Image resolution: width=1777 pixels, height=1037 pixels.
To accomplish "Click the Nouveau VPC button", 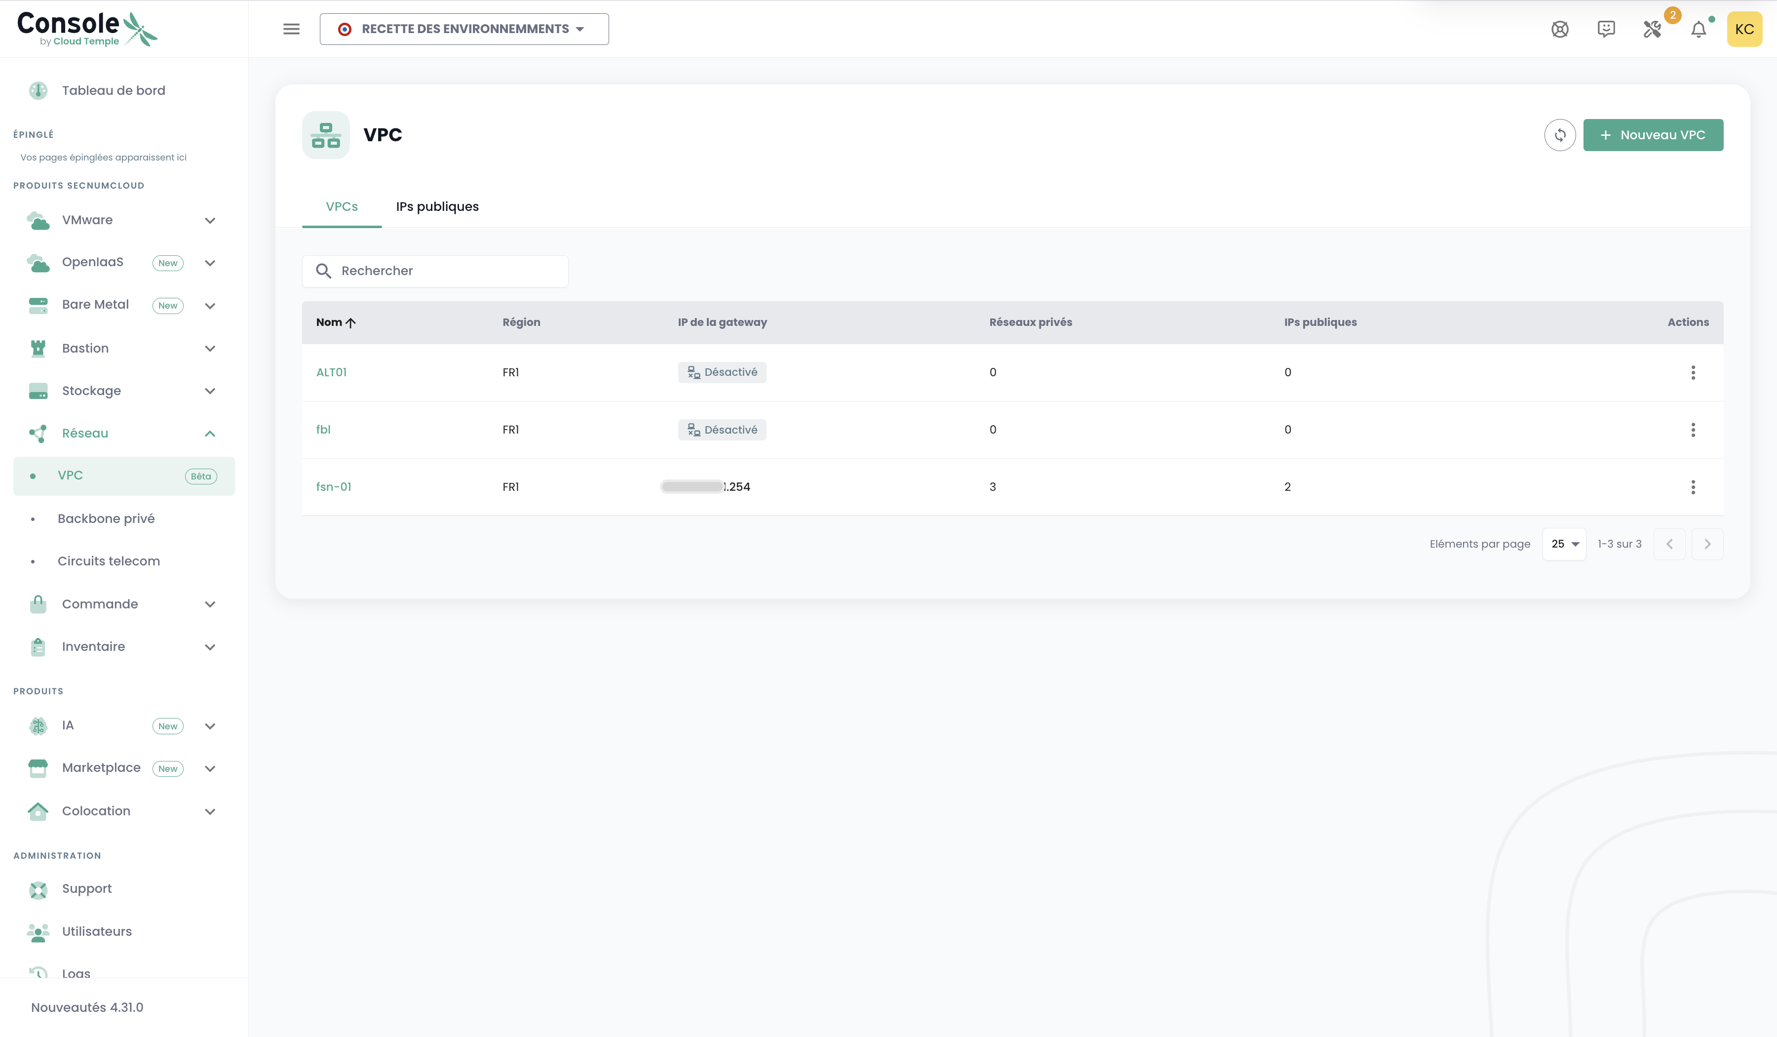I will tap(1652, 135).
